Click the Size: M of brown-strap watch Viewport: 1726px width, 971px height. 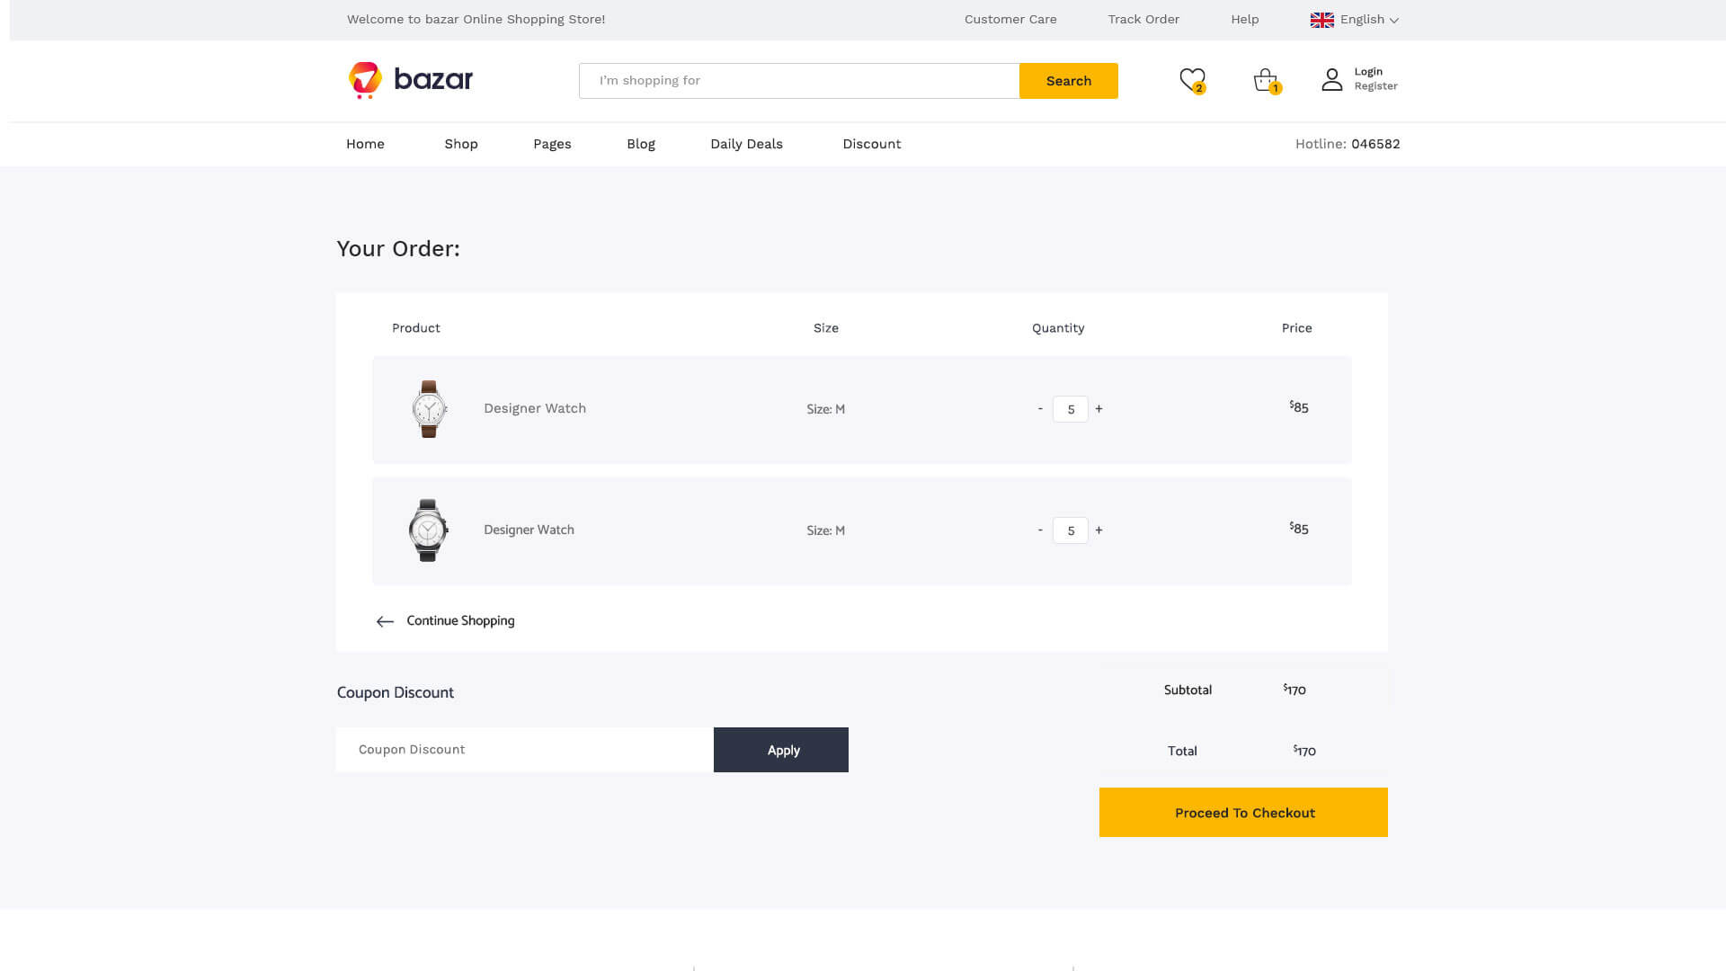[x=825, y=409]
